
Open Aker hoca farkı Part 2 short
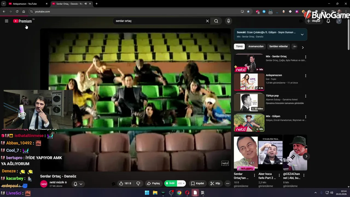tap(270, 153)
